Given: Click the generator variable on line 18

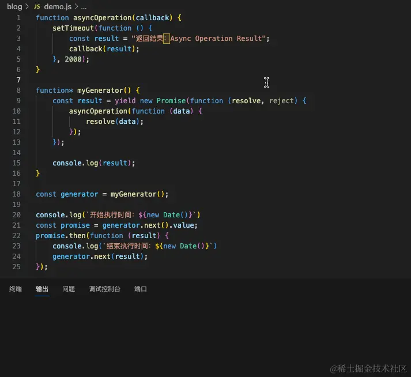Looking at the screenshot, I should click(79, 194).
